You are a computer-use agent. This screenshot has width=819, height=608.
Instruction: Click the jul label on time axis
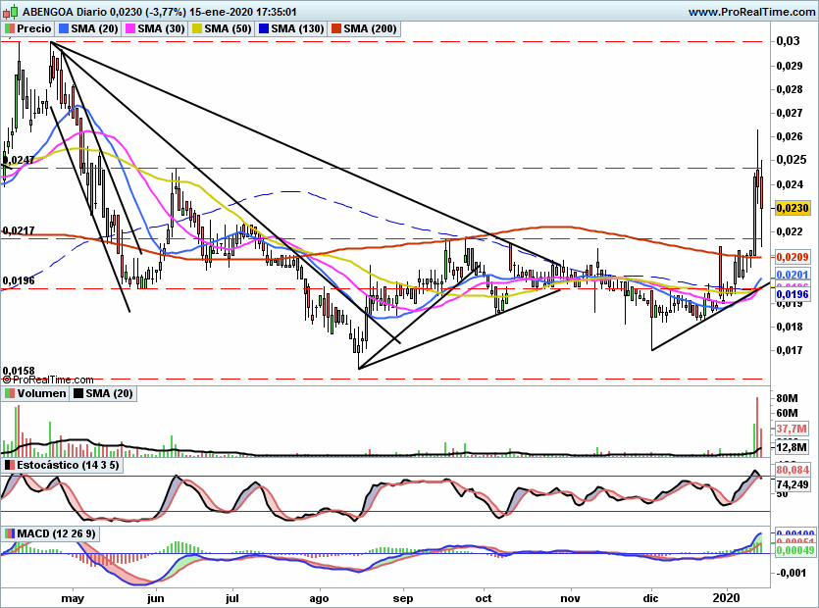point(231,598)
